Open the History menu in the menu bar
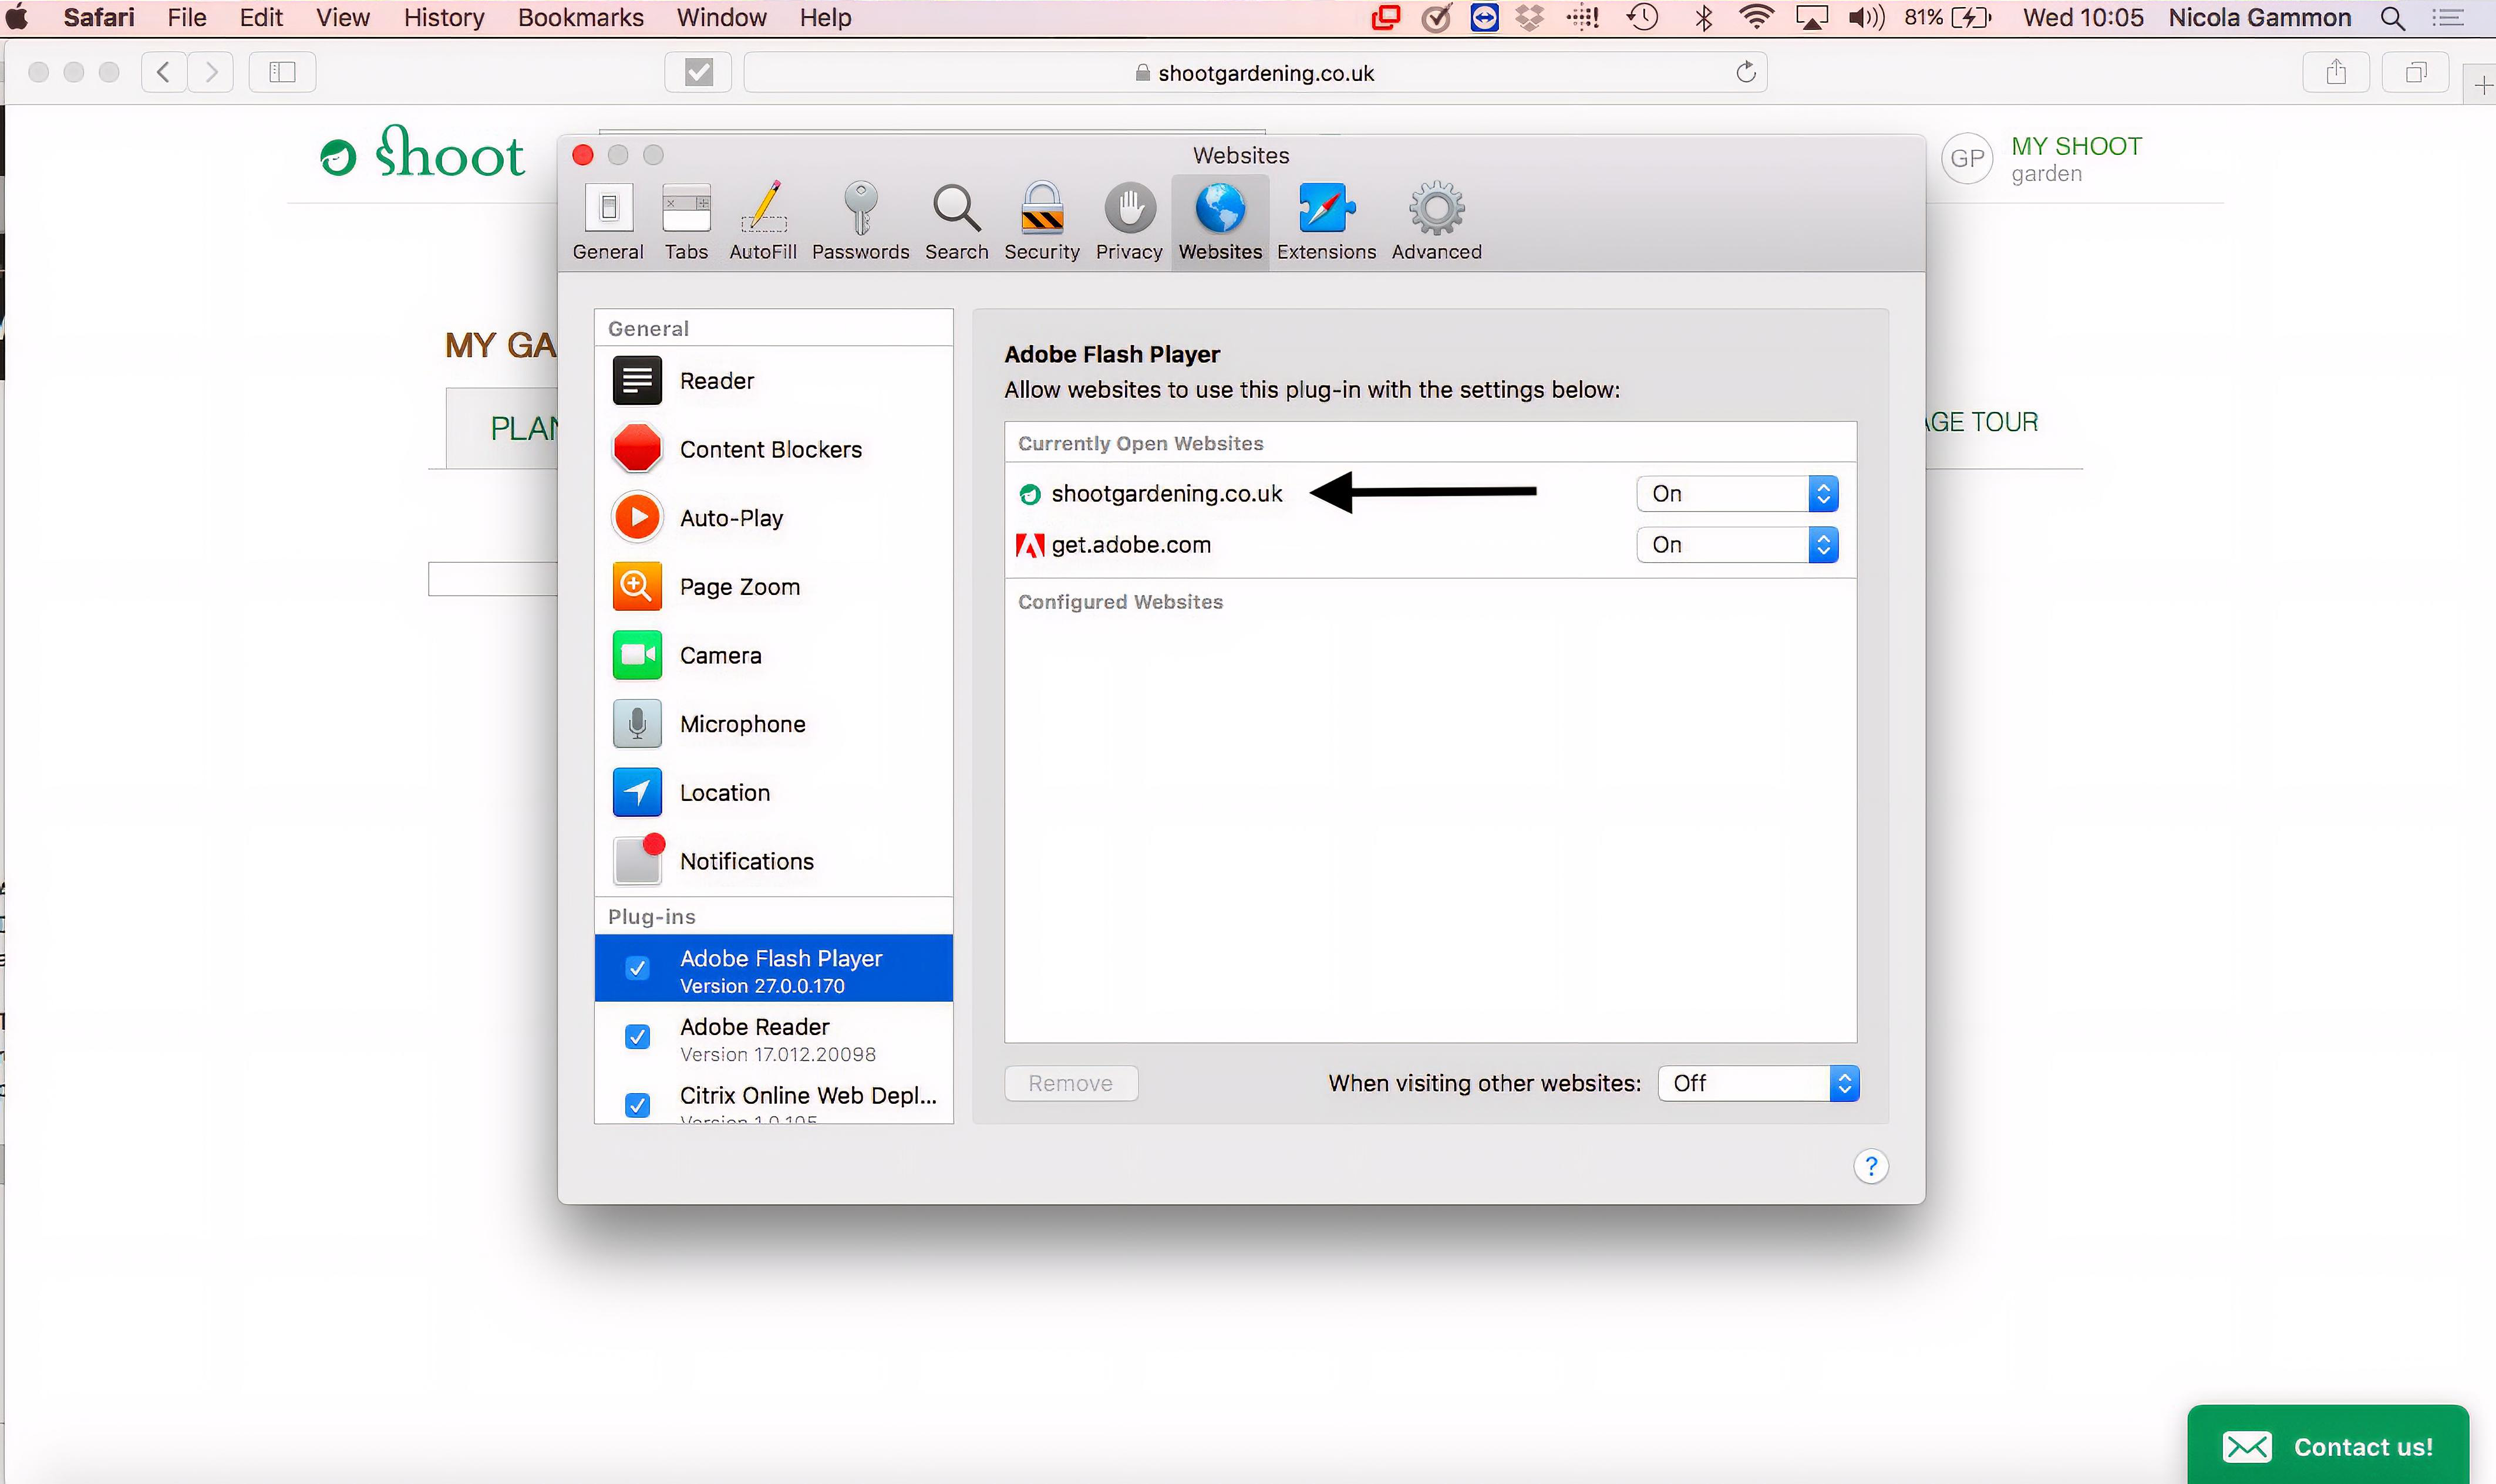The height and width of the screenshot is (1484, 2496). [x=443, y=17]
